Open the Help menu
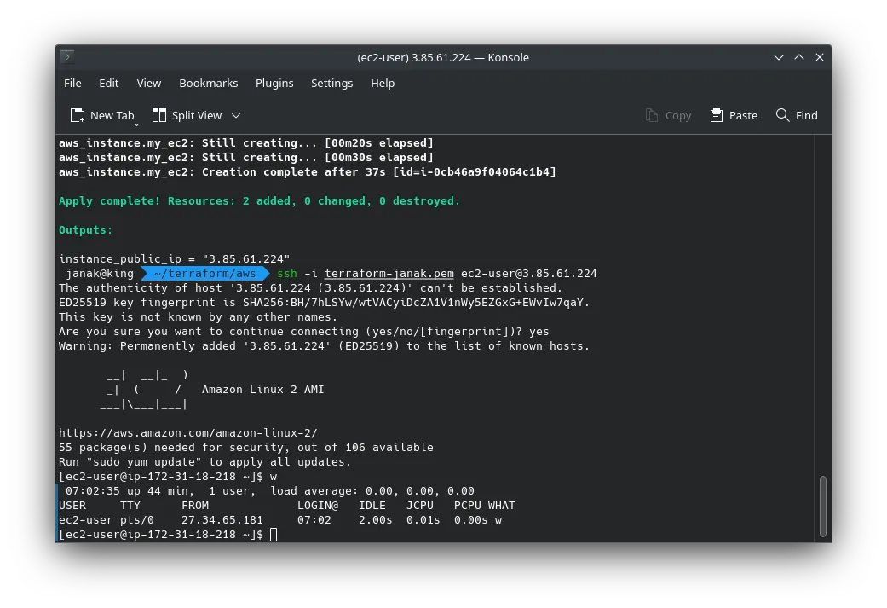Viewport: 887px width, 608px height. [x=383, y=83]
